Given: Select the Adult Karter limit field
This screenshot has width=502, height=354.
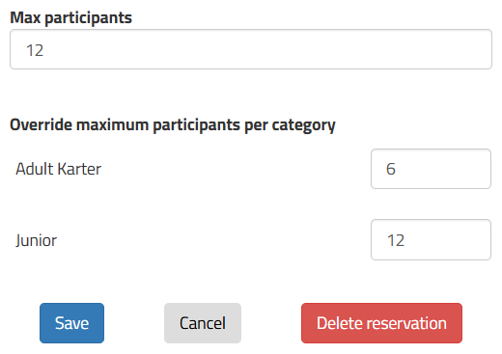Looking at the screenshot, I should tap(431, 169).
